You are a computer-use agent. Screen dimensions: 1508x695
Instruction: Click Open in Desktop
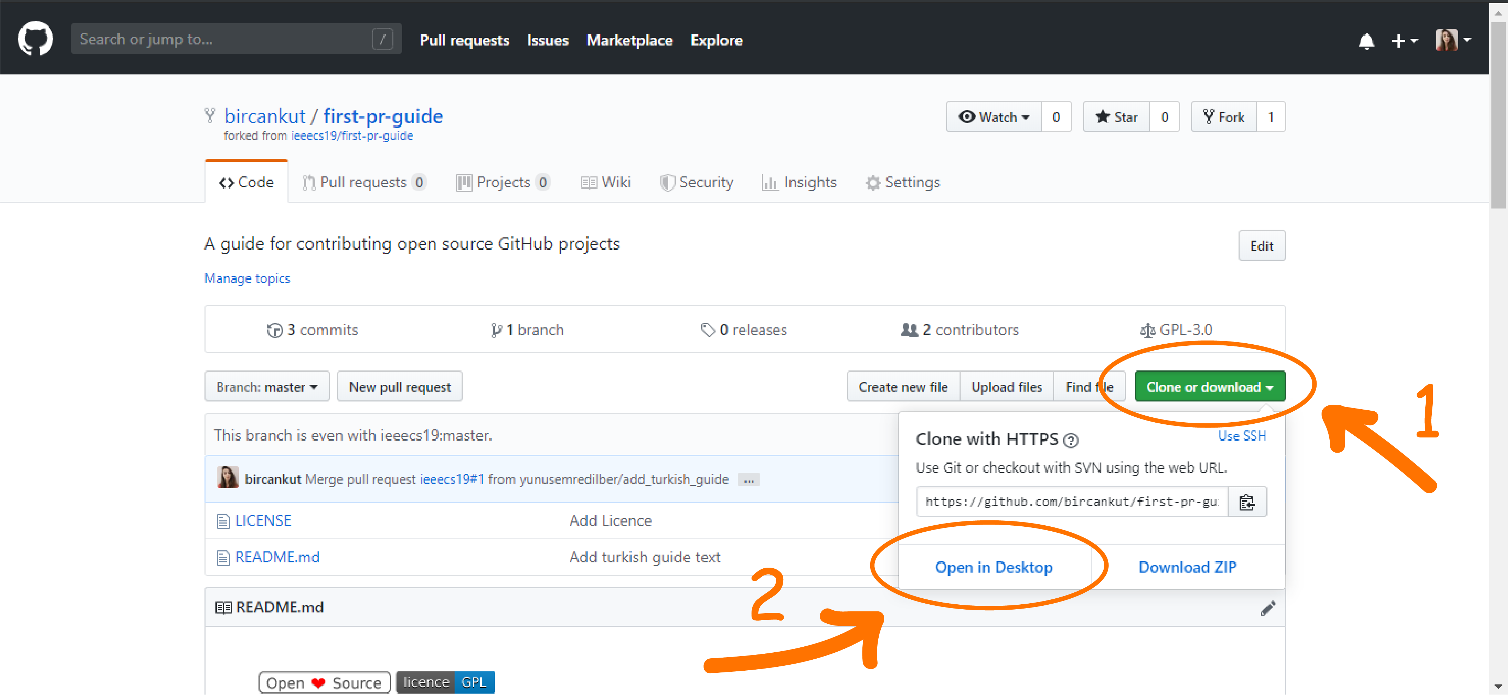pyautogui.click(x=993, y=567)
